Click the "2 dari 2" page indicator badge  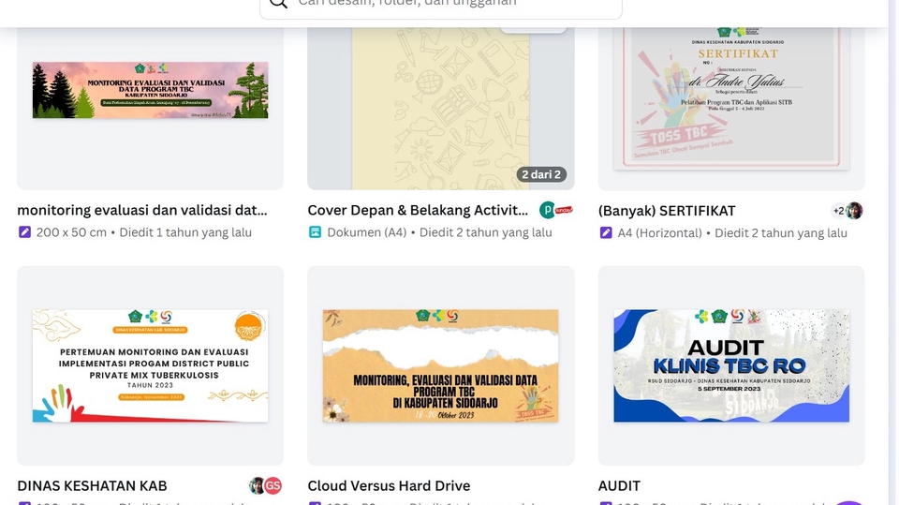[541, 174]
